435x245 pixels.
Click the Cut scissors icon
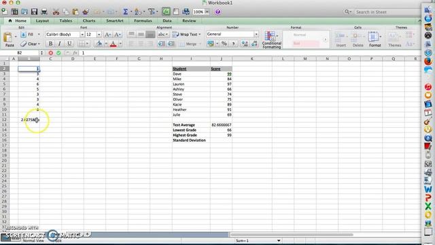[56, 12]
